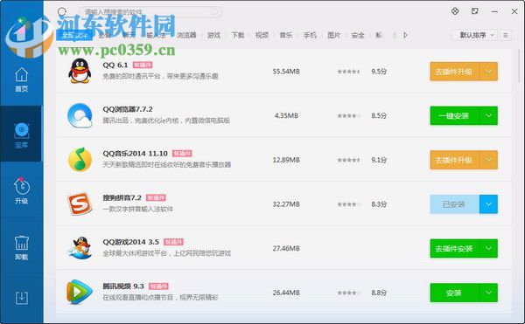Expand dropdown arrow on QQ音乐 去插件升级 button

[488, 160]
